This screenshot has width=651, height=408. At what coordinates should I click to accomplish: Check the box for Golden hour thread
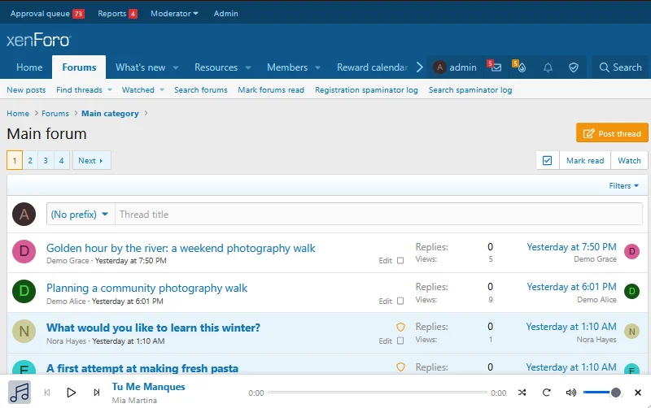tap(400, 261)
